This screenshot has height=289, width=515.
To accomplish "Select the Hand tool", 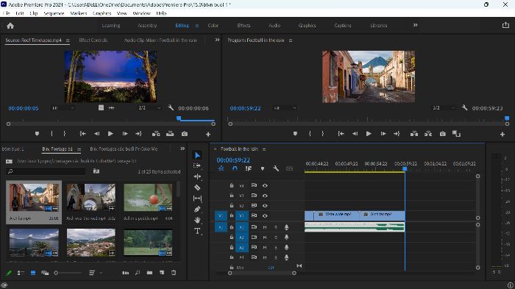I will pyautogui.click(x=197, y=220).
